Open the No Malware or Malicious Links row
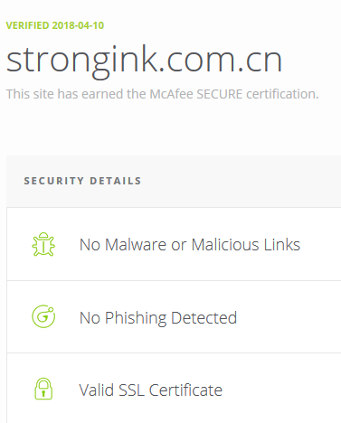This screenshot has height=423, width=341. 174,244
